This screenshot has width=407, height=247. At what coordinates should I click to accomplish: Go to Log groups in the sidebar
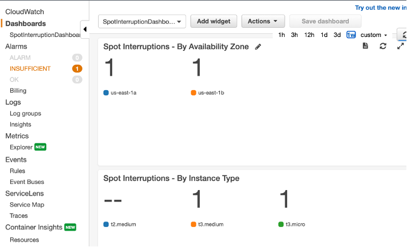tap(25, 113)
